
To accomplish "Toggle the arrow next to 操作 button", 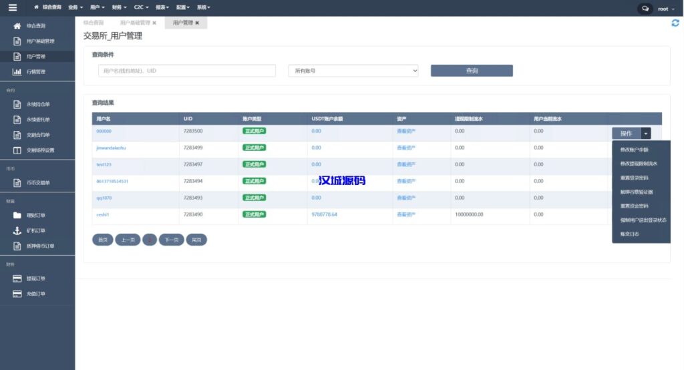I will click(646, 134).
